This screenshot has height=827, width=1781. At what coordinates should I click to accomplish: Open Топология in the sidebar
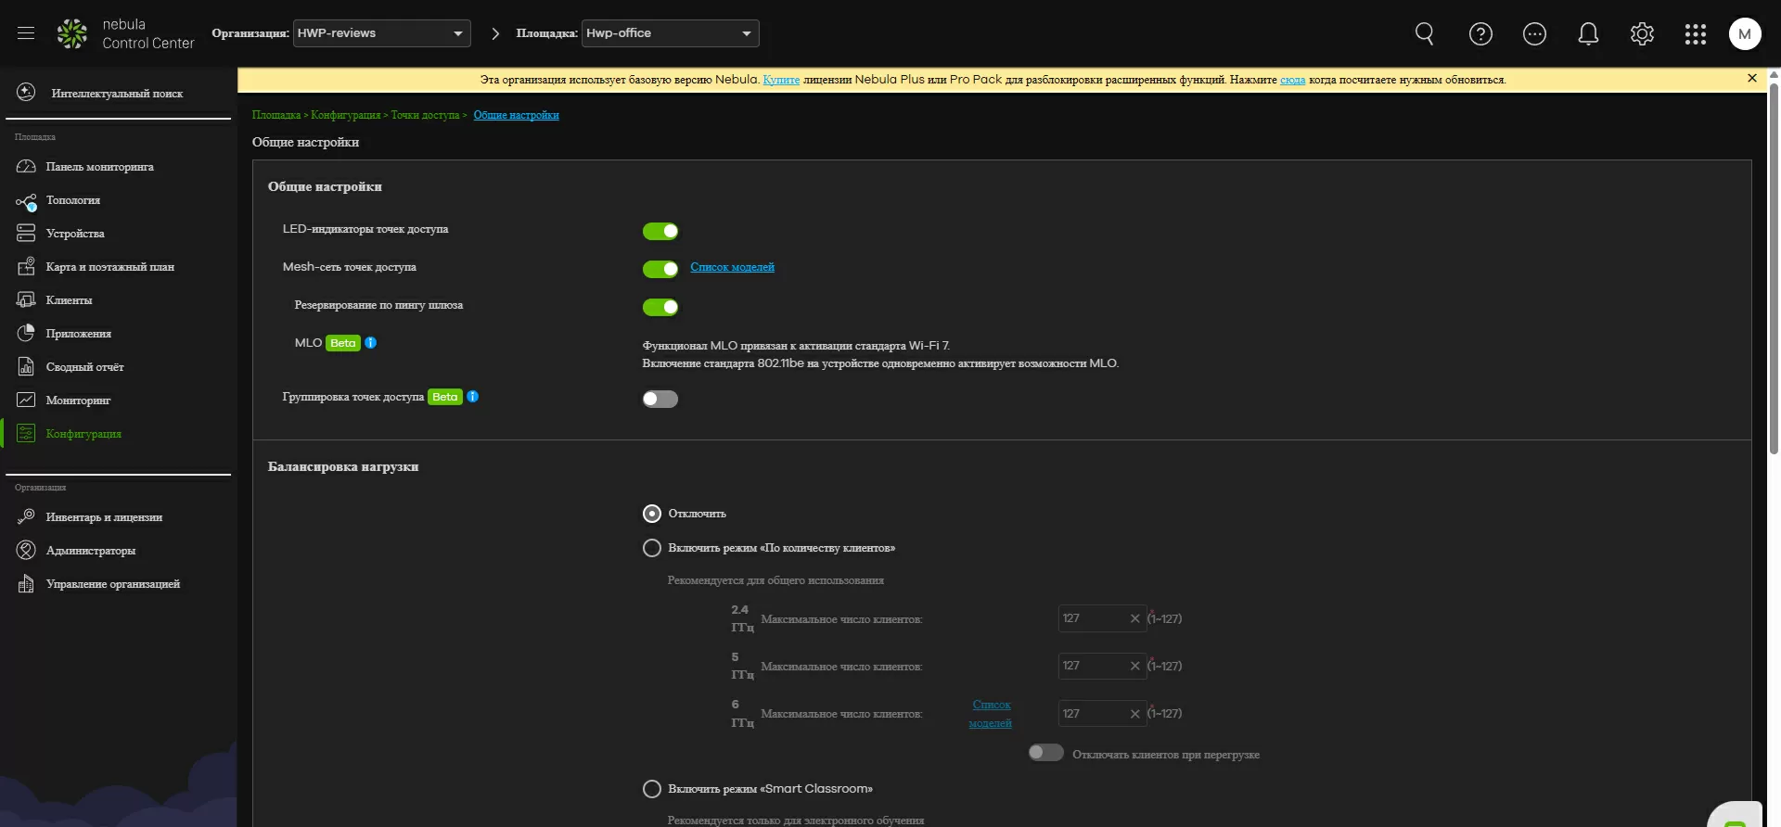(x=72, y=200)
